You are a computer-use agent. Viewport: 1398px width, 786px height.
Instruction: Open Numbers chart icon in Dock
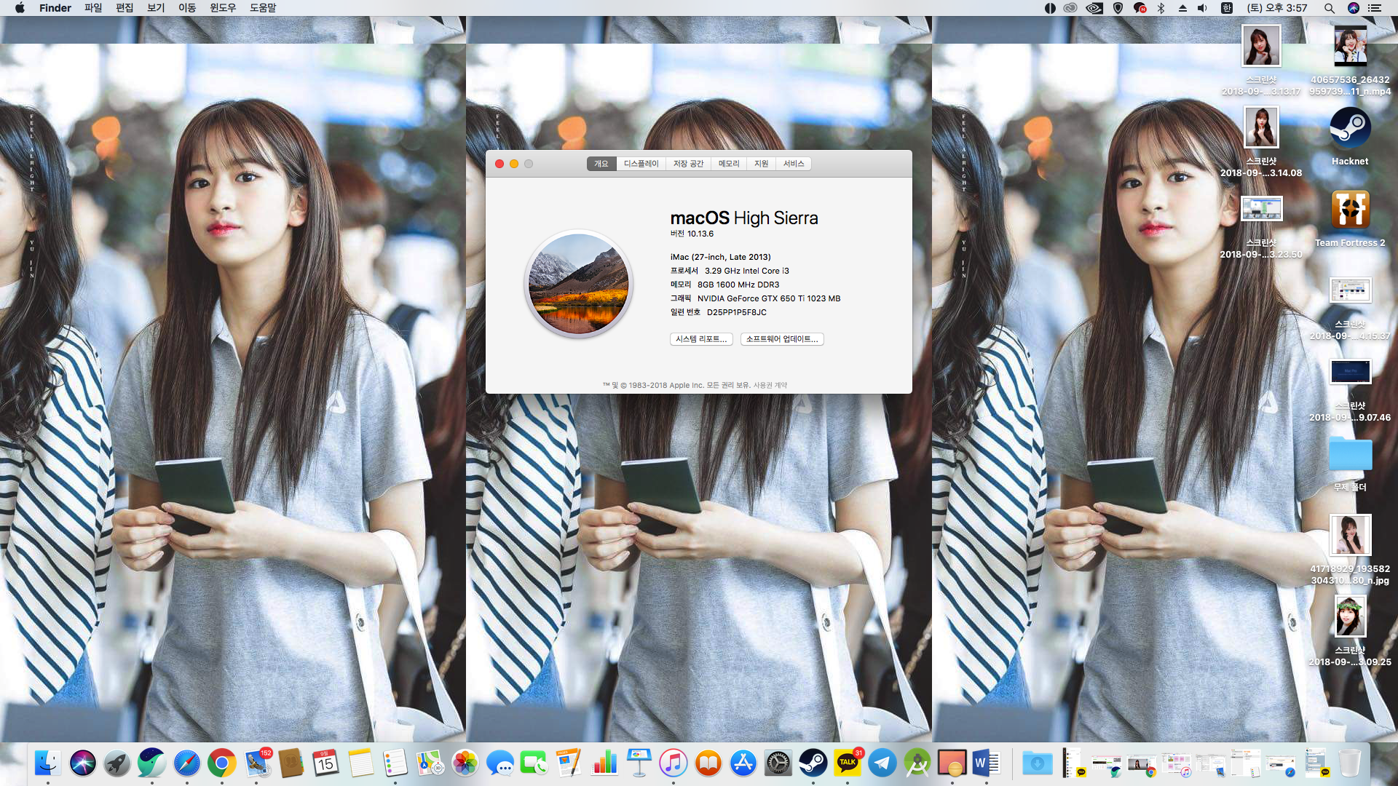(604, 763)
